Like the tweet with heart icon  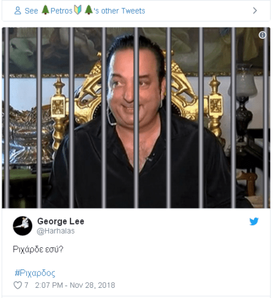(17, 285)
